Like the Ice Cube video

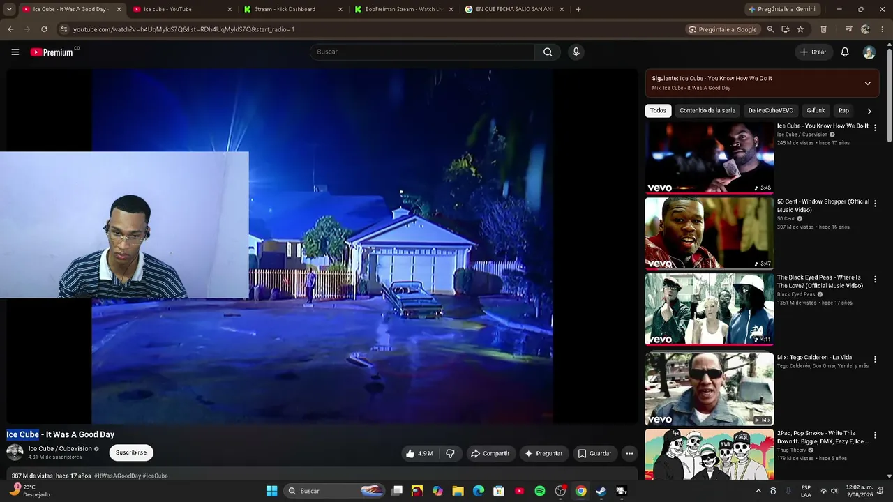[419, 453]
